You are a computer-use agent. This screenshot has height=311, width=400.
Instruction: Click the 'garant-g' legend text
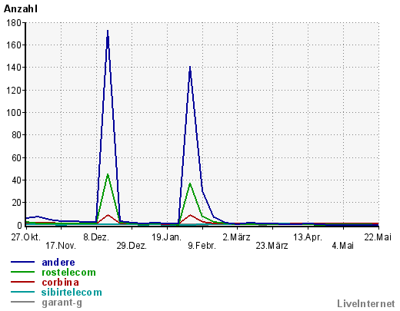click(62, 303)
